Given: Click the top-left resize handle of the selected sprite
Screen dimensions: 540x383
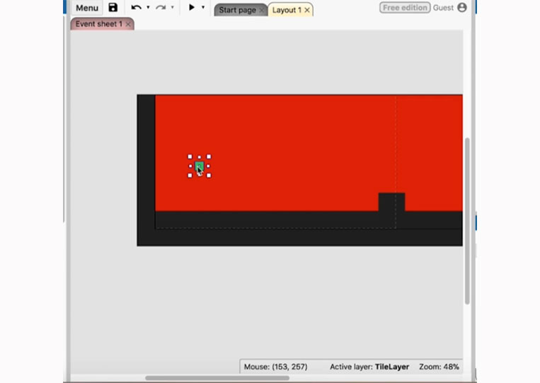Looking at the screenshot, I should point(190,156).
